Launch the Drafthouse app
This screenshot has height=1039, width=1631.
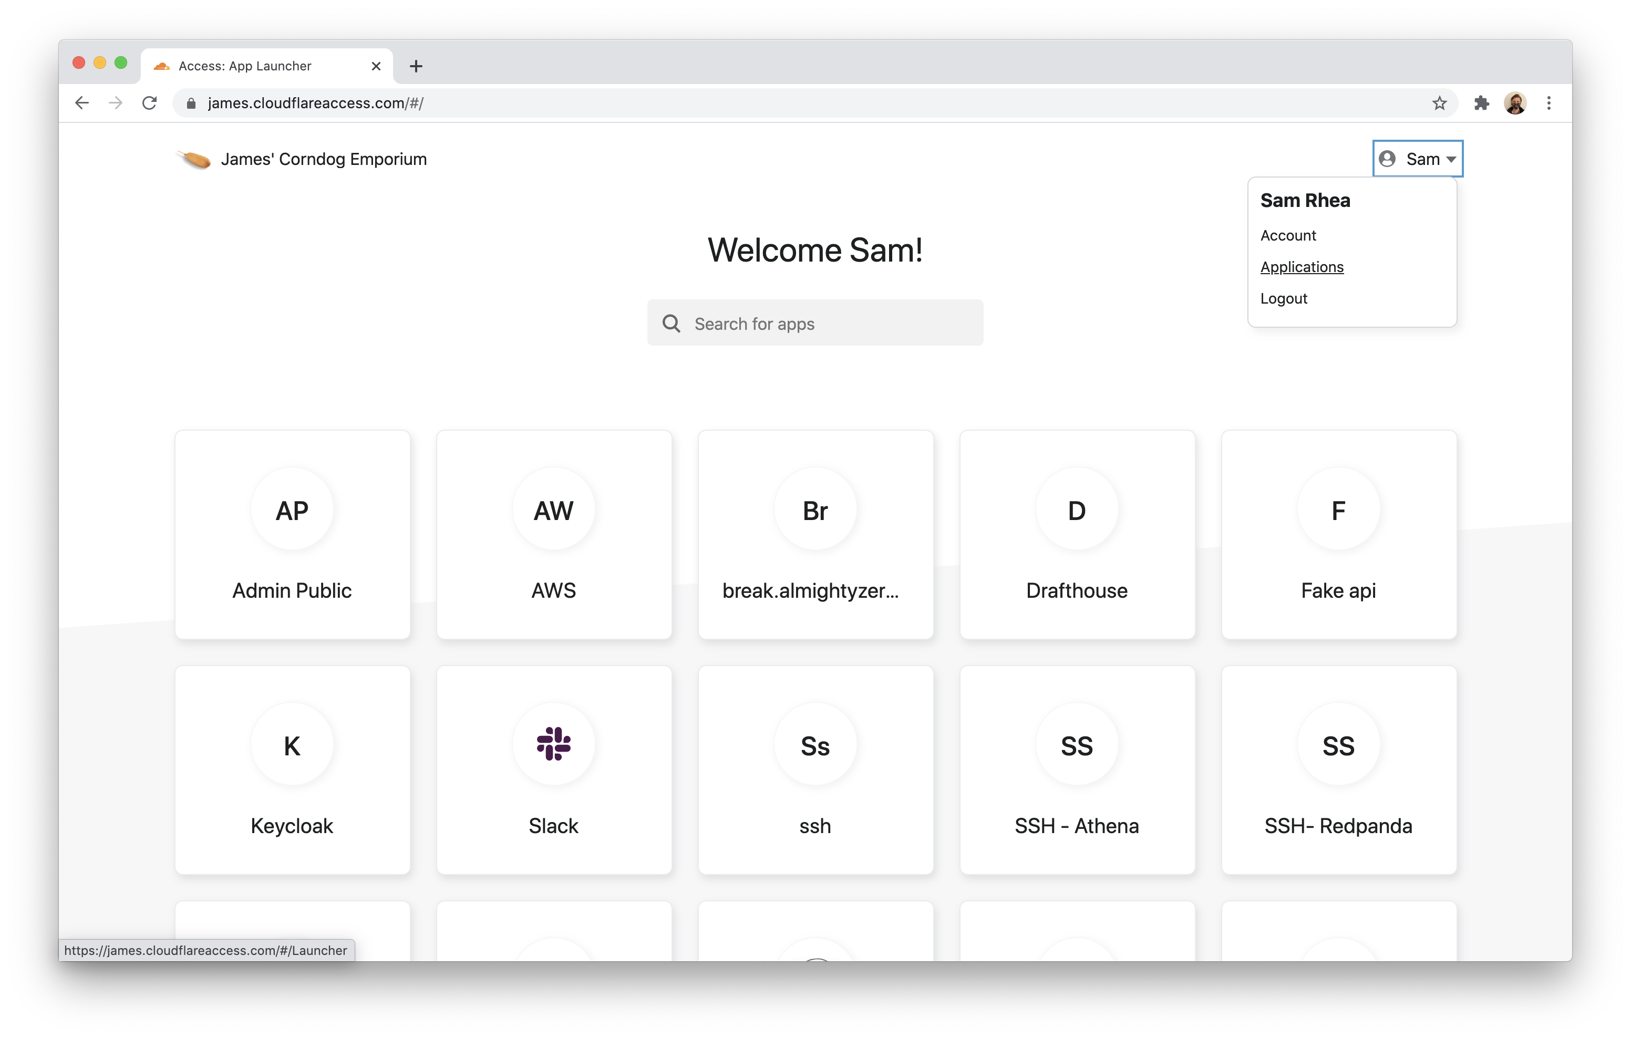tap(1076, 534)
